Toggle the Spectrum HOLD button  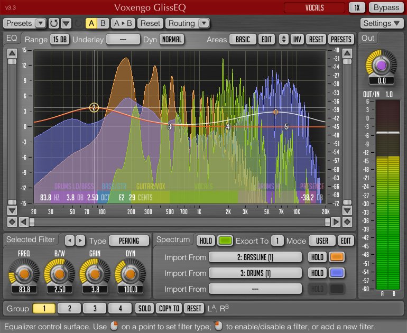[206, 240]
